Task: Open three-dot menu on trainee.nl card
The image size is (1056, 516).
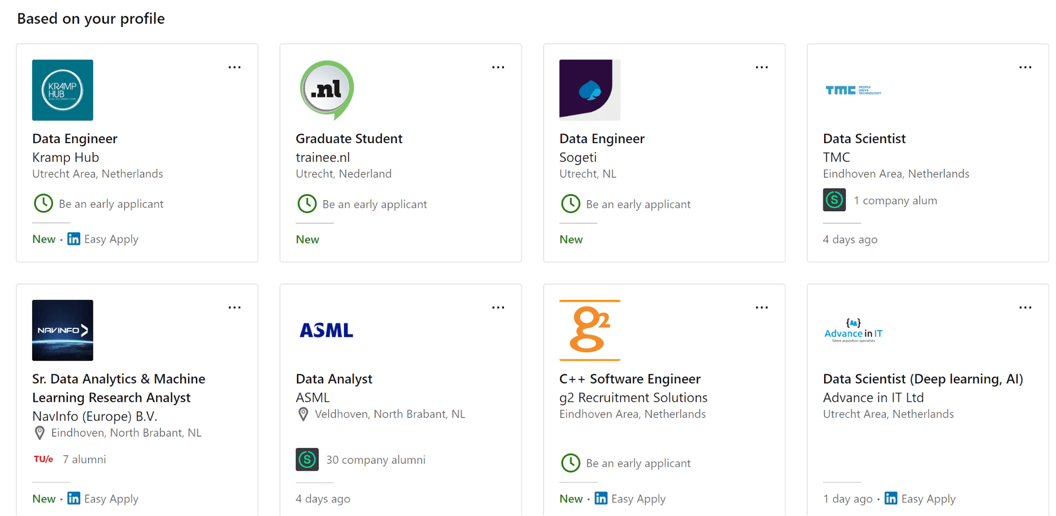Action: click(x=498, y=67)
